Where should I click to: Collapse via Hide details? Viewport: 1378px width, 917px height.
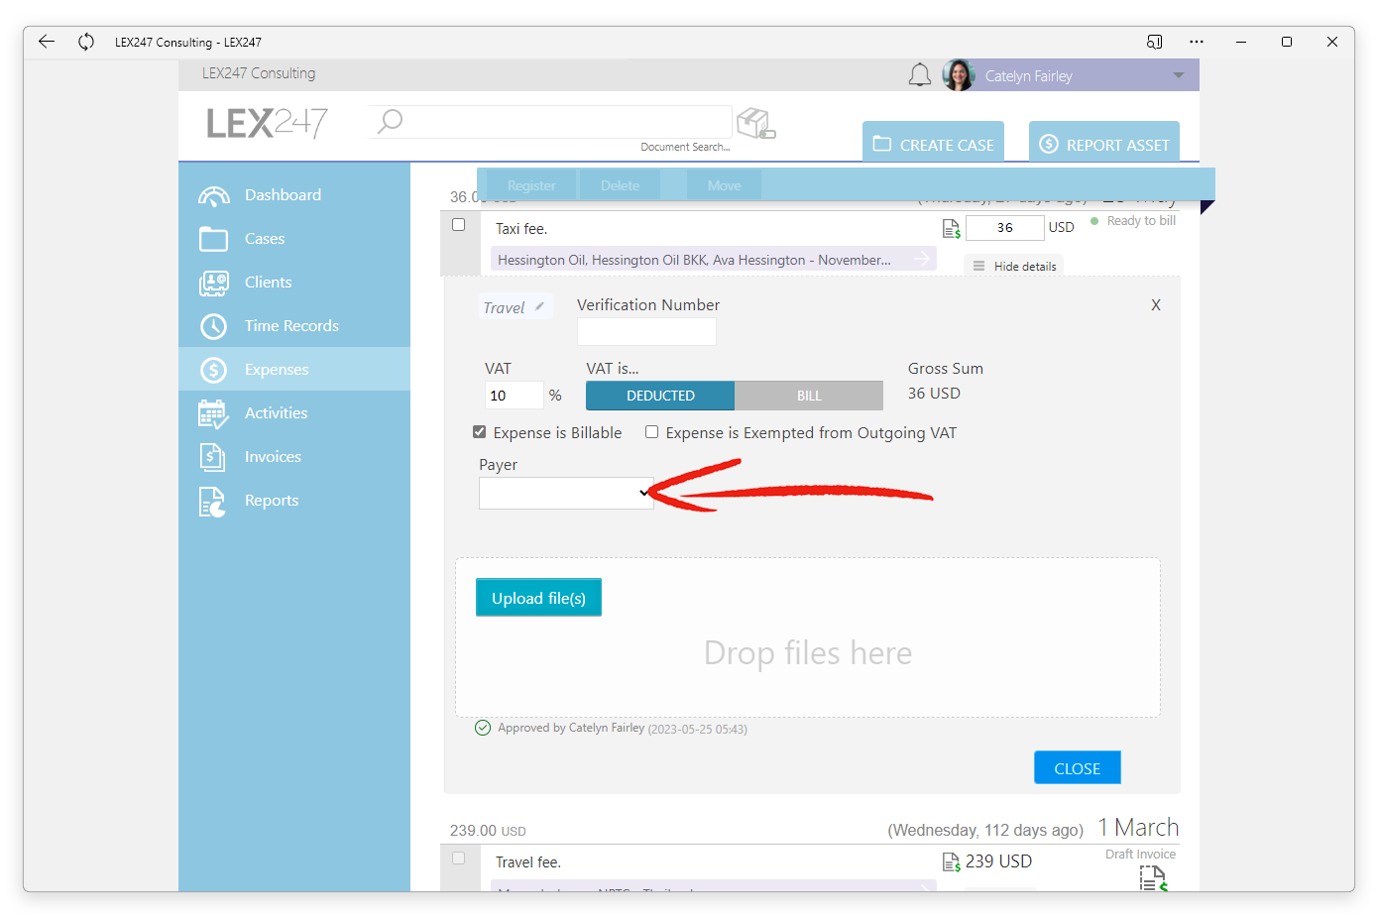(1015, 267)
